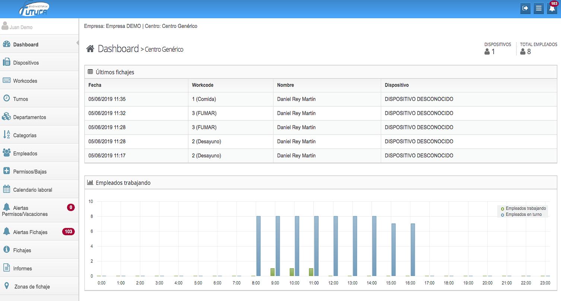The height and width of the screenshot is (301, 561).
Task: Click the Juan Demo user name
Action: [x=21, y=27]
